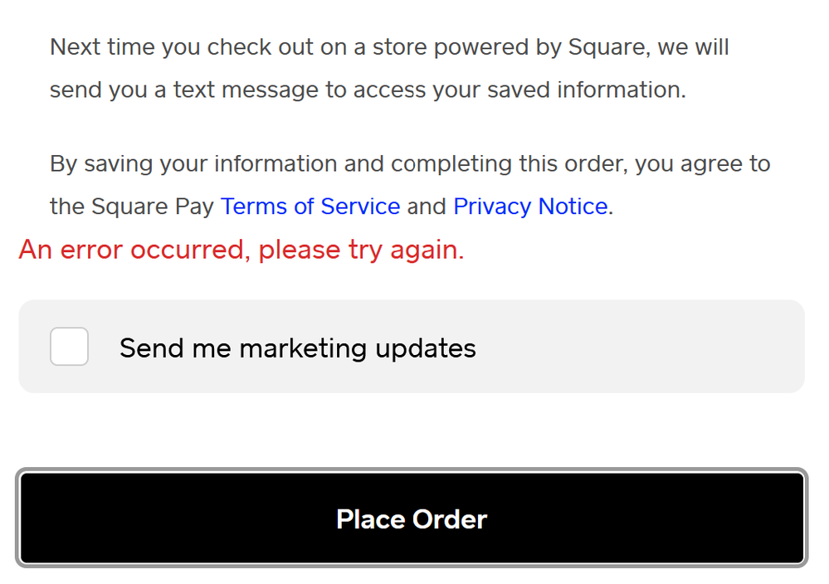
Task: Click the "Send me marketing updates" label
Action: point(297,348)
